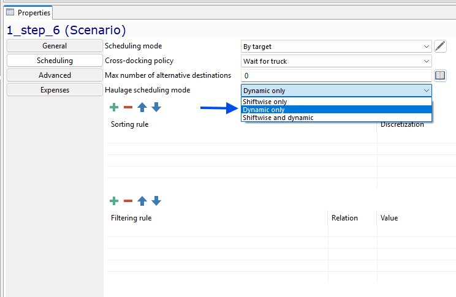Open the Cross-docking policy dropdown
Viewport: 456px width, 297px height.
(x=336, y=61)
